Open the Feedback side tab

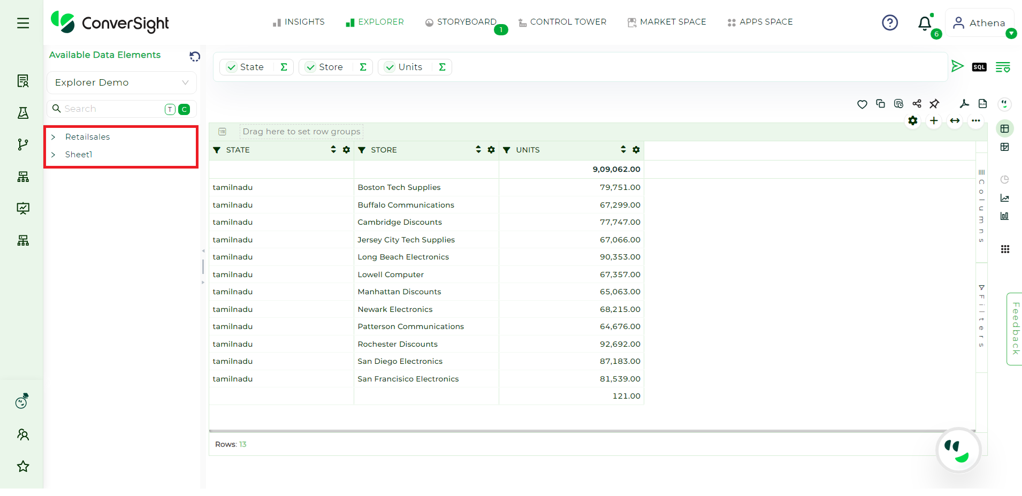click(x=1015, y=329)
